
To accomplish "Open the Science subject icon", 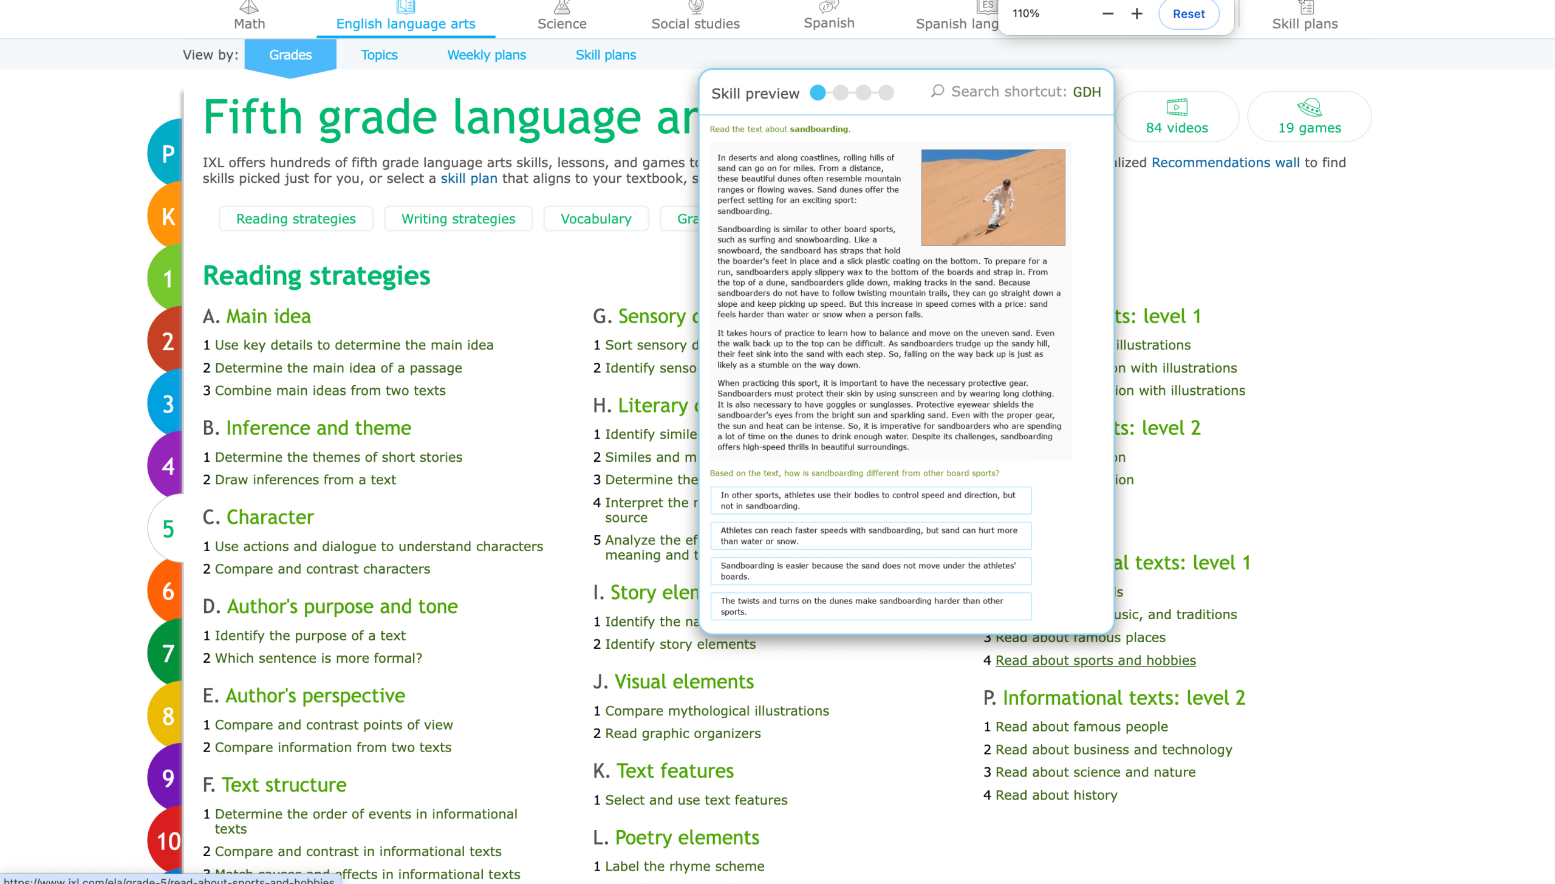I will point(562,7).
